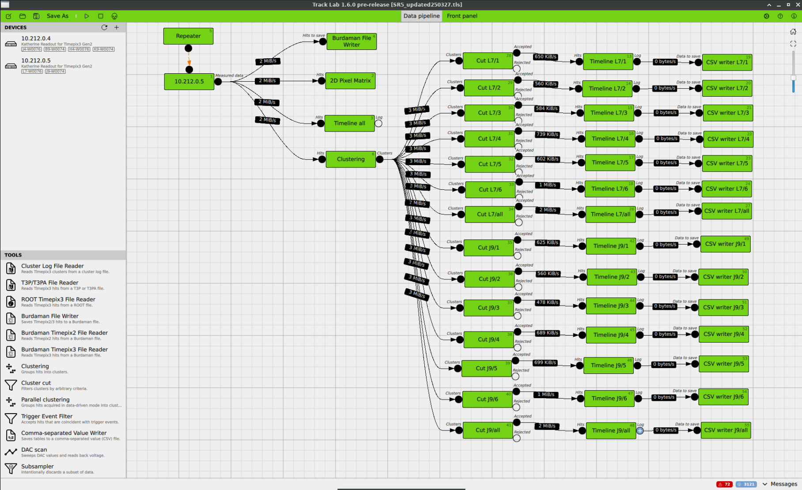This screenshot has height=490, width=802.
Task: Stop the pipeline with the square icon
Action: click(101, 16)
